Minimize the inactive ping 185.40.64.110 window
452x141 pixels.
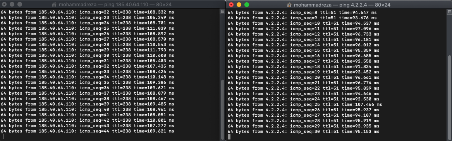click(12, 5)
